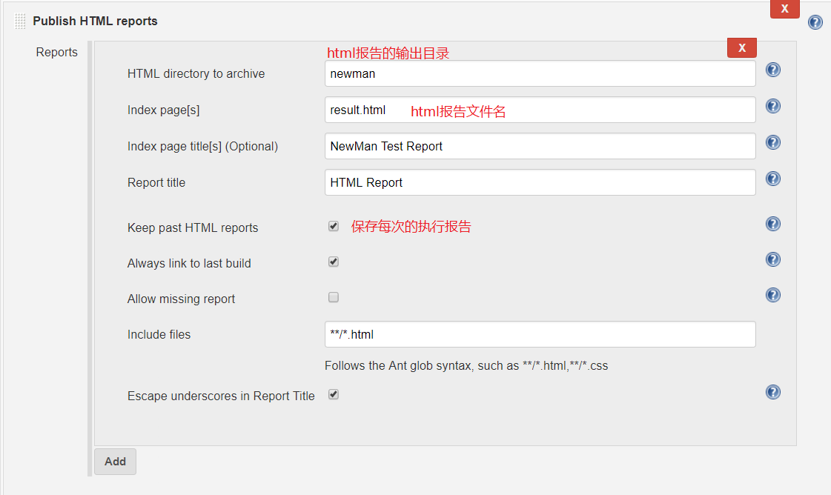The height and width of the screenshot is (495, 831).
Task: Open help for Escape underscores in Report Title
Action: coord(773,392)
